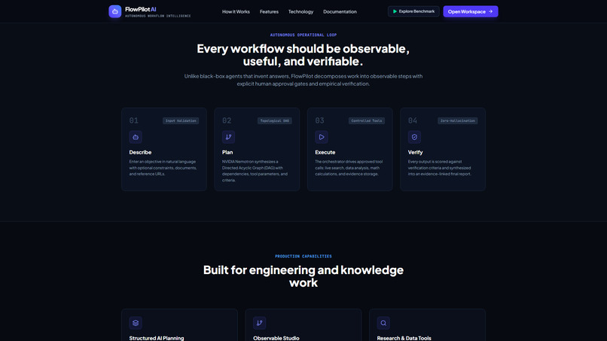Click the Zero-Hallucination tag
This screenshot has width=607, height=341.
coord(458,120)
